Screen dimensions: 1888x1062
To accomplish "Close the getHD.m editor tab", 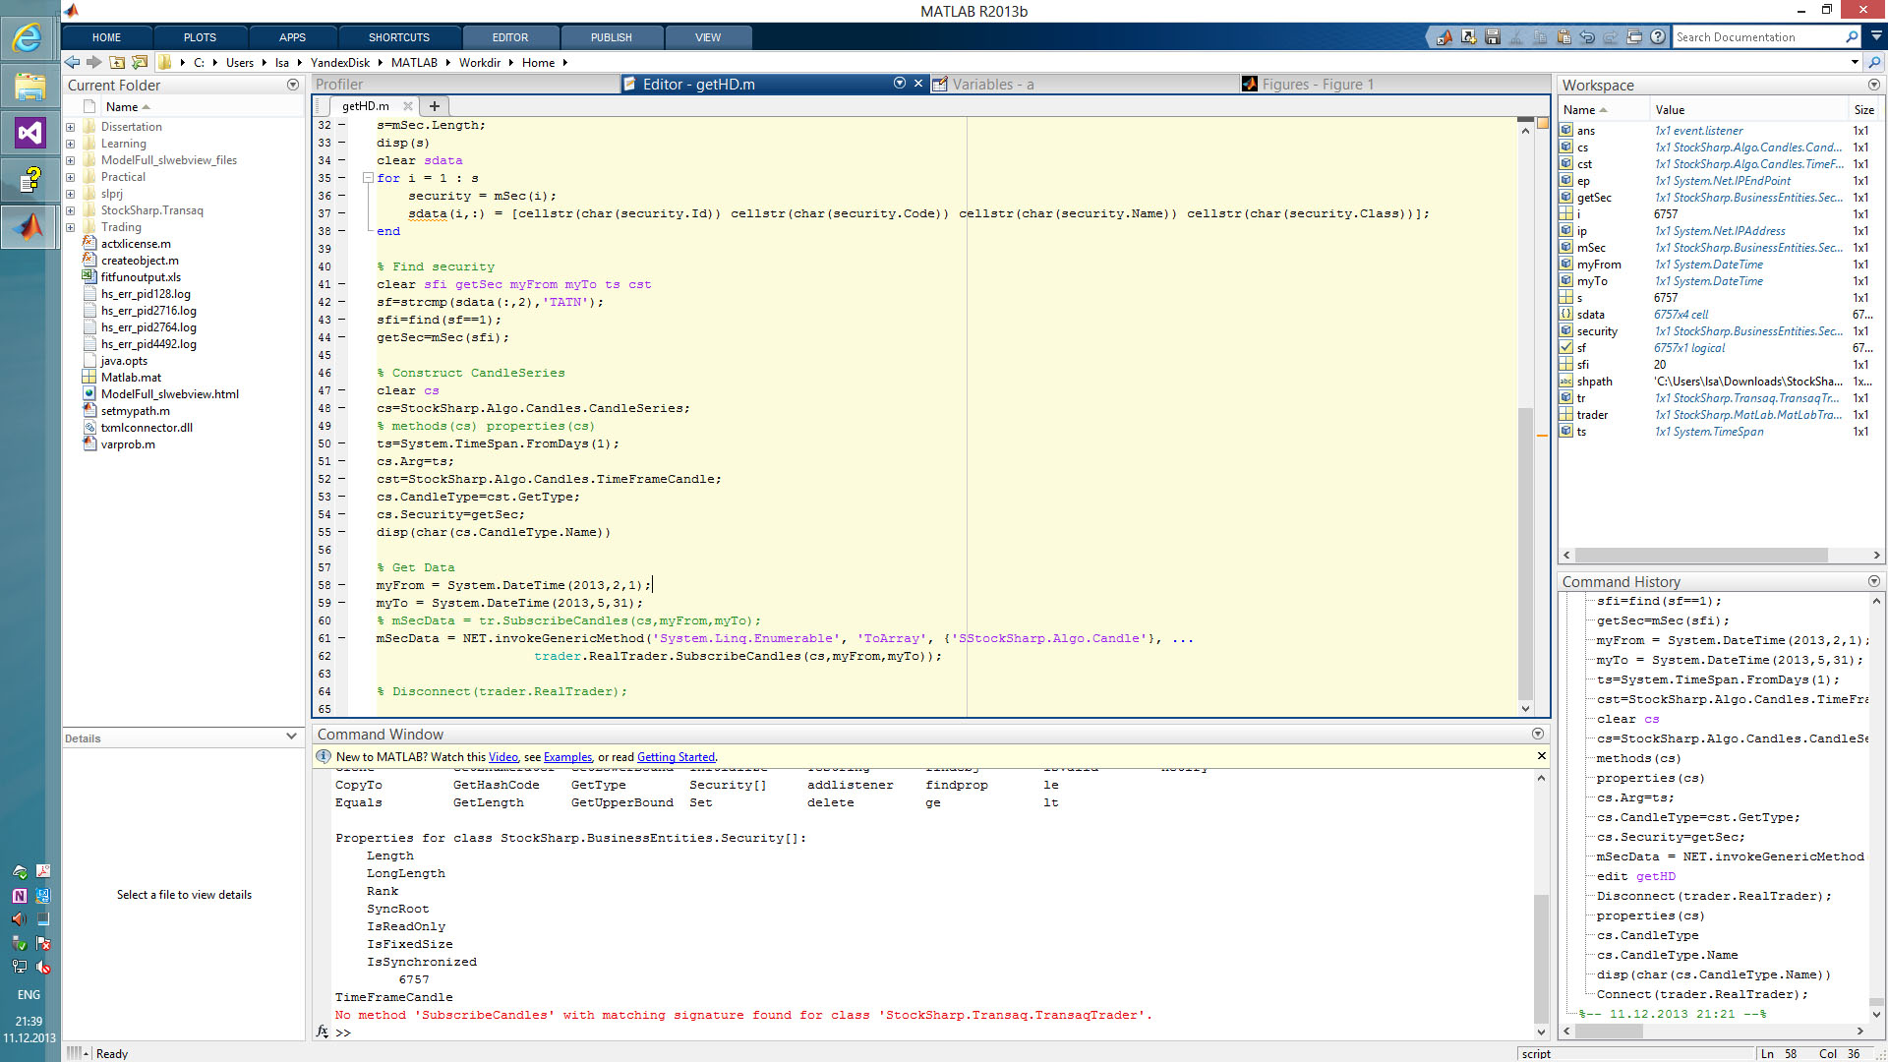I will coord(408,106).
